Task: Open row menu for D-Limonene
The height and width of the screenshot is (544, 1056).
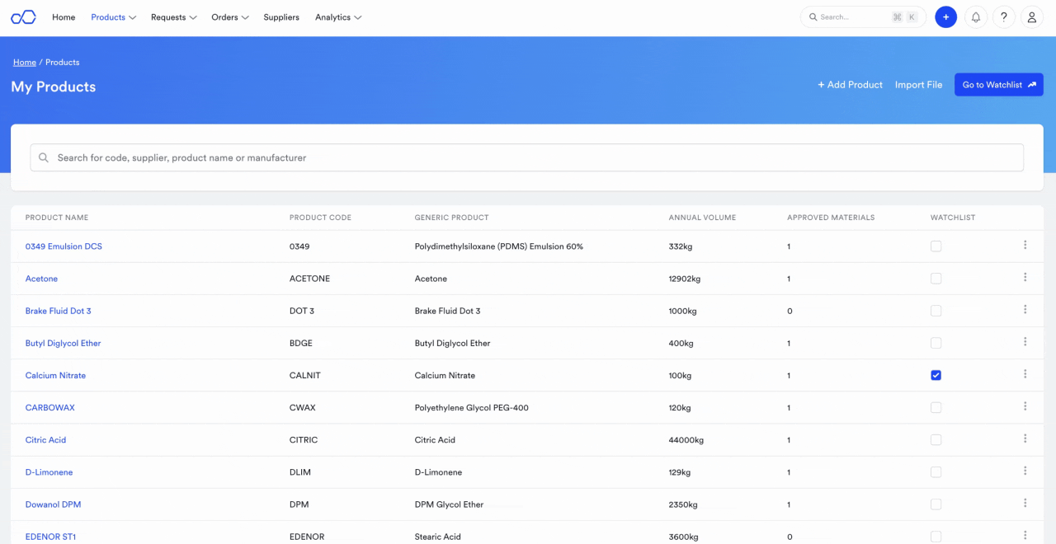Action: coord(1025,471)
